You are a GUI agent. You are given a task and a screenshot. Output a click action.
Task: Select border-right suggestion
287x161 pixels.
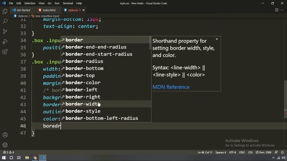pos(106,97)
